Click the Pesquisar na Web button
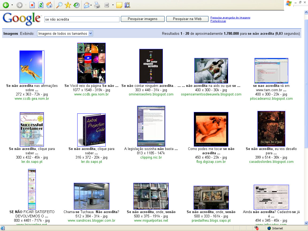This screenshot has width=308, height=231. (x=187, y=19)
